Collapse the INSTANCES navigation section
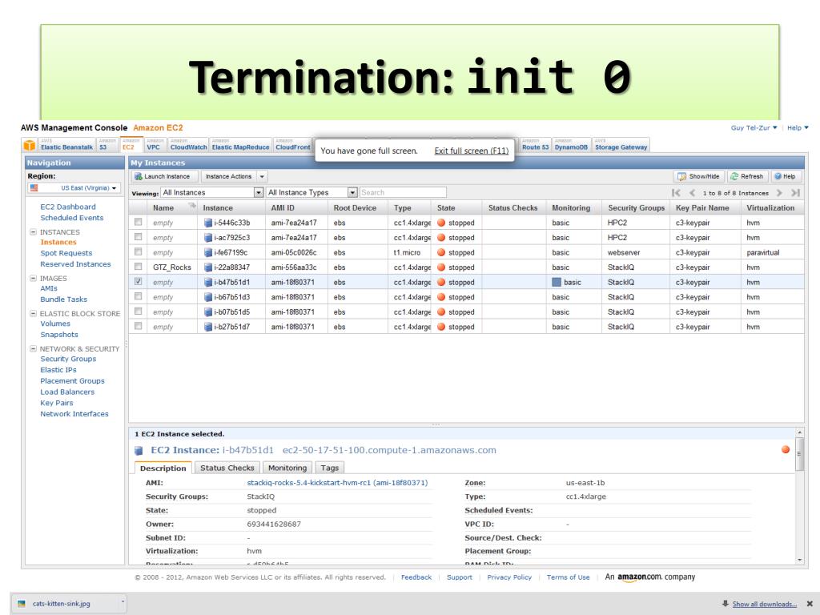The width and height of the screenshot is (820, 615). tap(33, 231)
